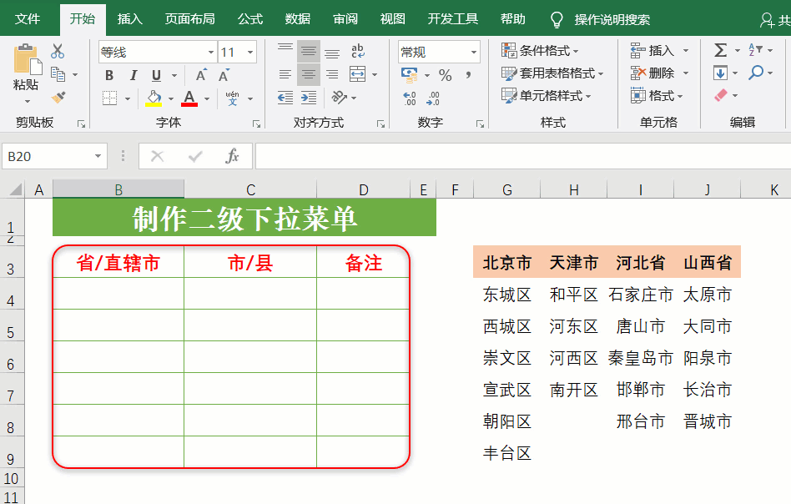Open 字体 font dialog launcher
The image size is (791, 504).
coord(256,123)
